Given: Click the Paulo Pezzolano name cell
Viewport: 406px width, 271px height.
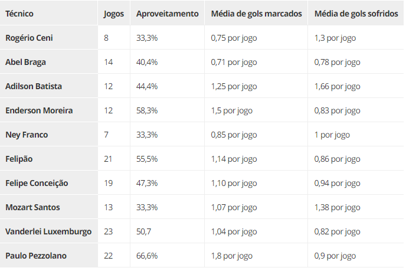Looking at the screenshot, I should click(35, 256).
